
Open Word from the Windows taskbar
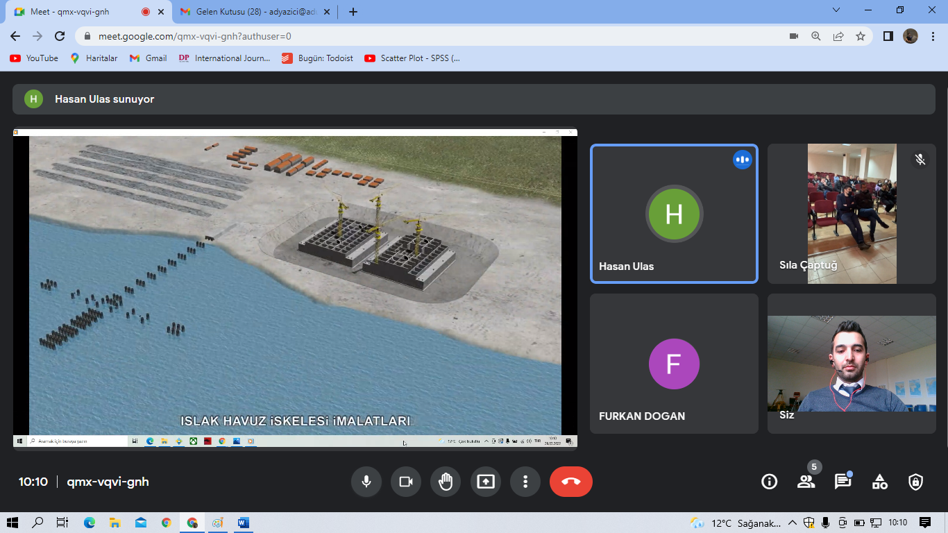243,523
